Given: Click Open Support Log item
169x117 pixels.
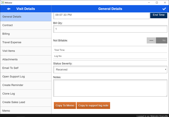Looking at the screenshot, I should click(x=26, y=77).
